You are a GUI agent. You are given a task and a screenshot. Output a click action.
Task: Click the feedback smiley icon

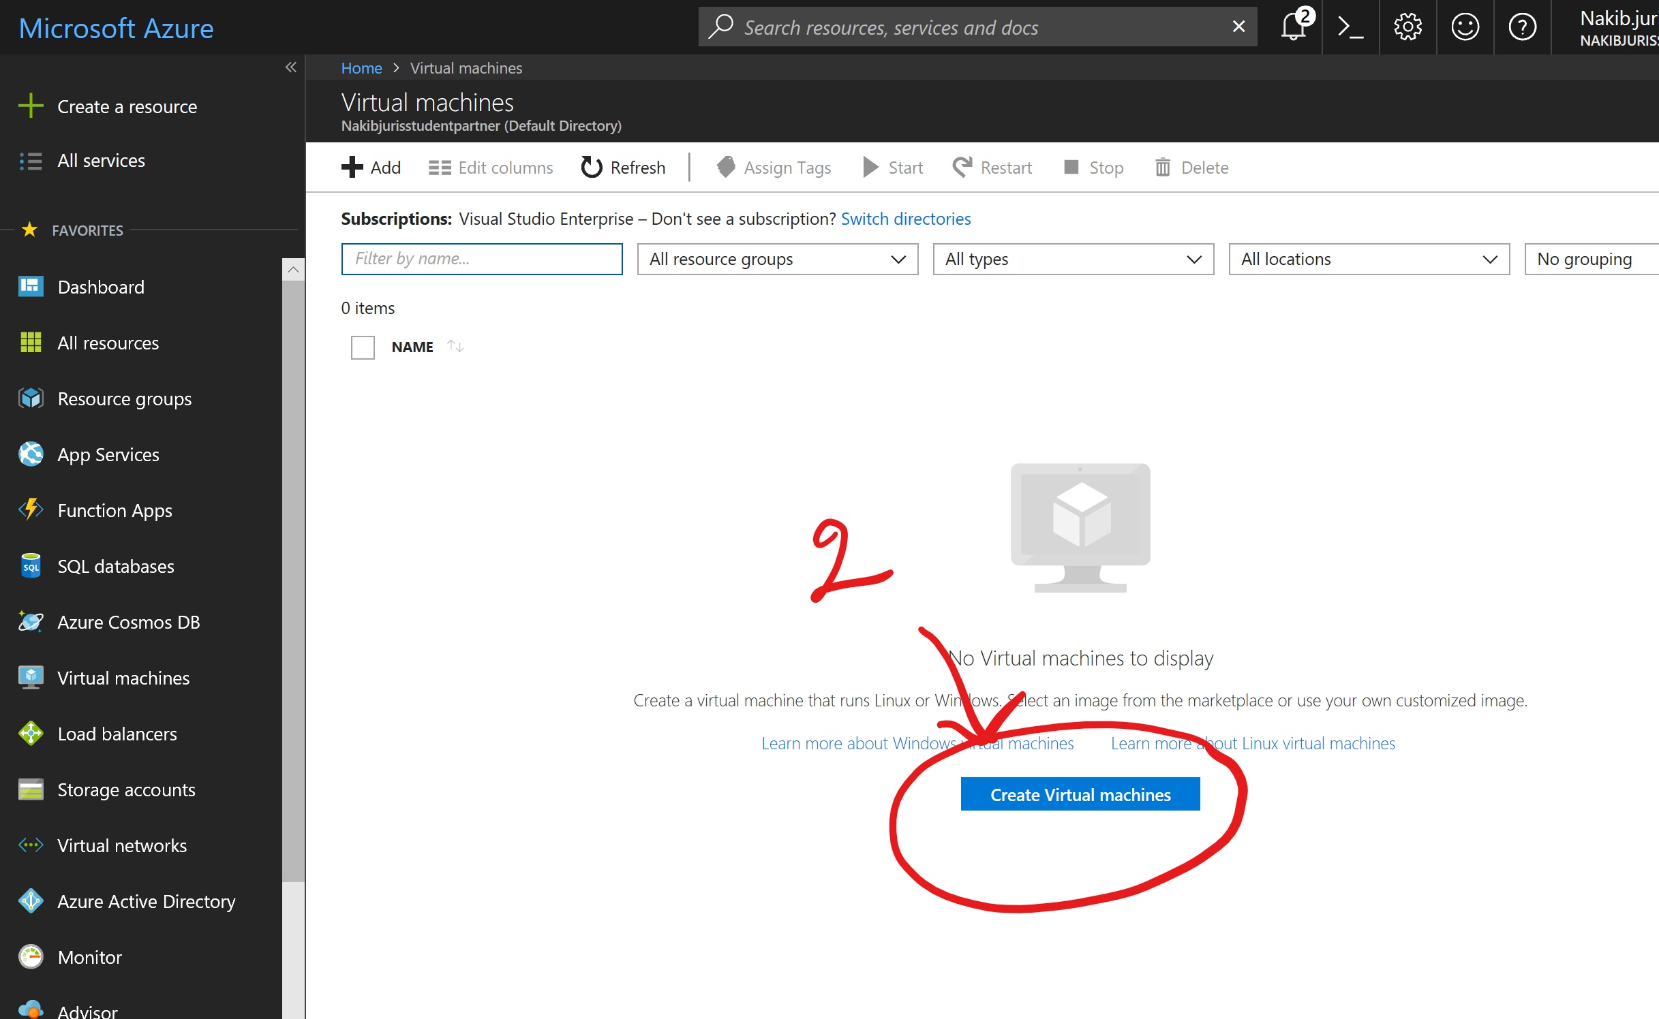coord(1465,27)
